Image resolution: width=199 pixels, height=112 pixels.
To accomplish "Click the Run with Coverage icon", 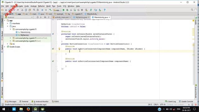I will point(71,10).
